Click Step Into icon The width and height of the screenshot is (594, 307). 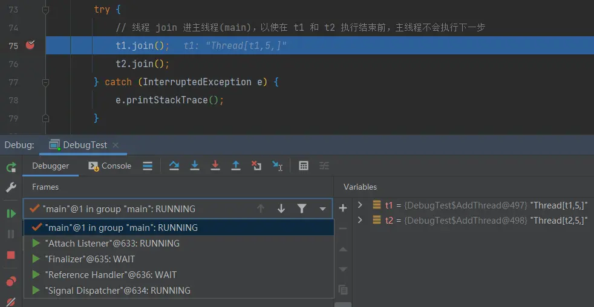pyautogui.click(x=195, y=166)
